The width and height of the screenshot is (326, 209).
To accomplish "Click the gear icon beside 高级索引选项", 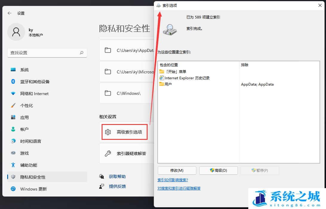I will click(x=108, y=132).
